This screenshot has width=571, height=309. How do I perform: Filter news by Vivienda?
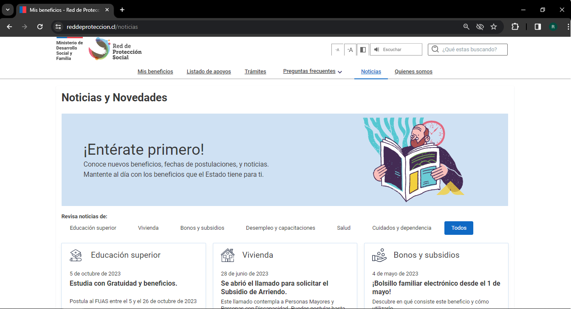[x=148, y=228]
